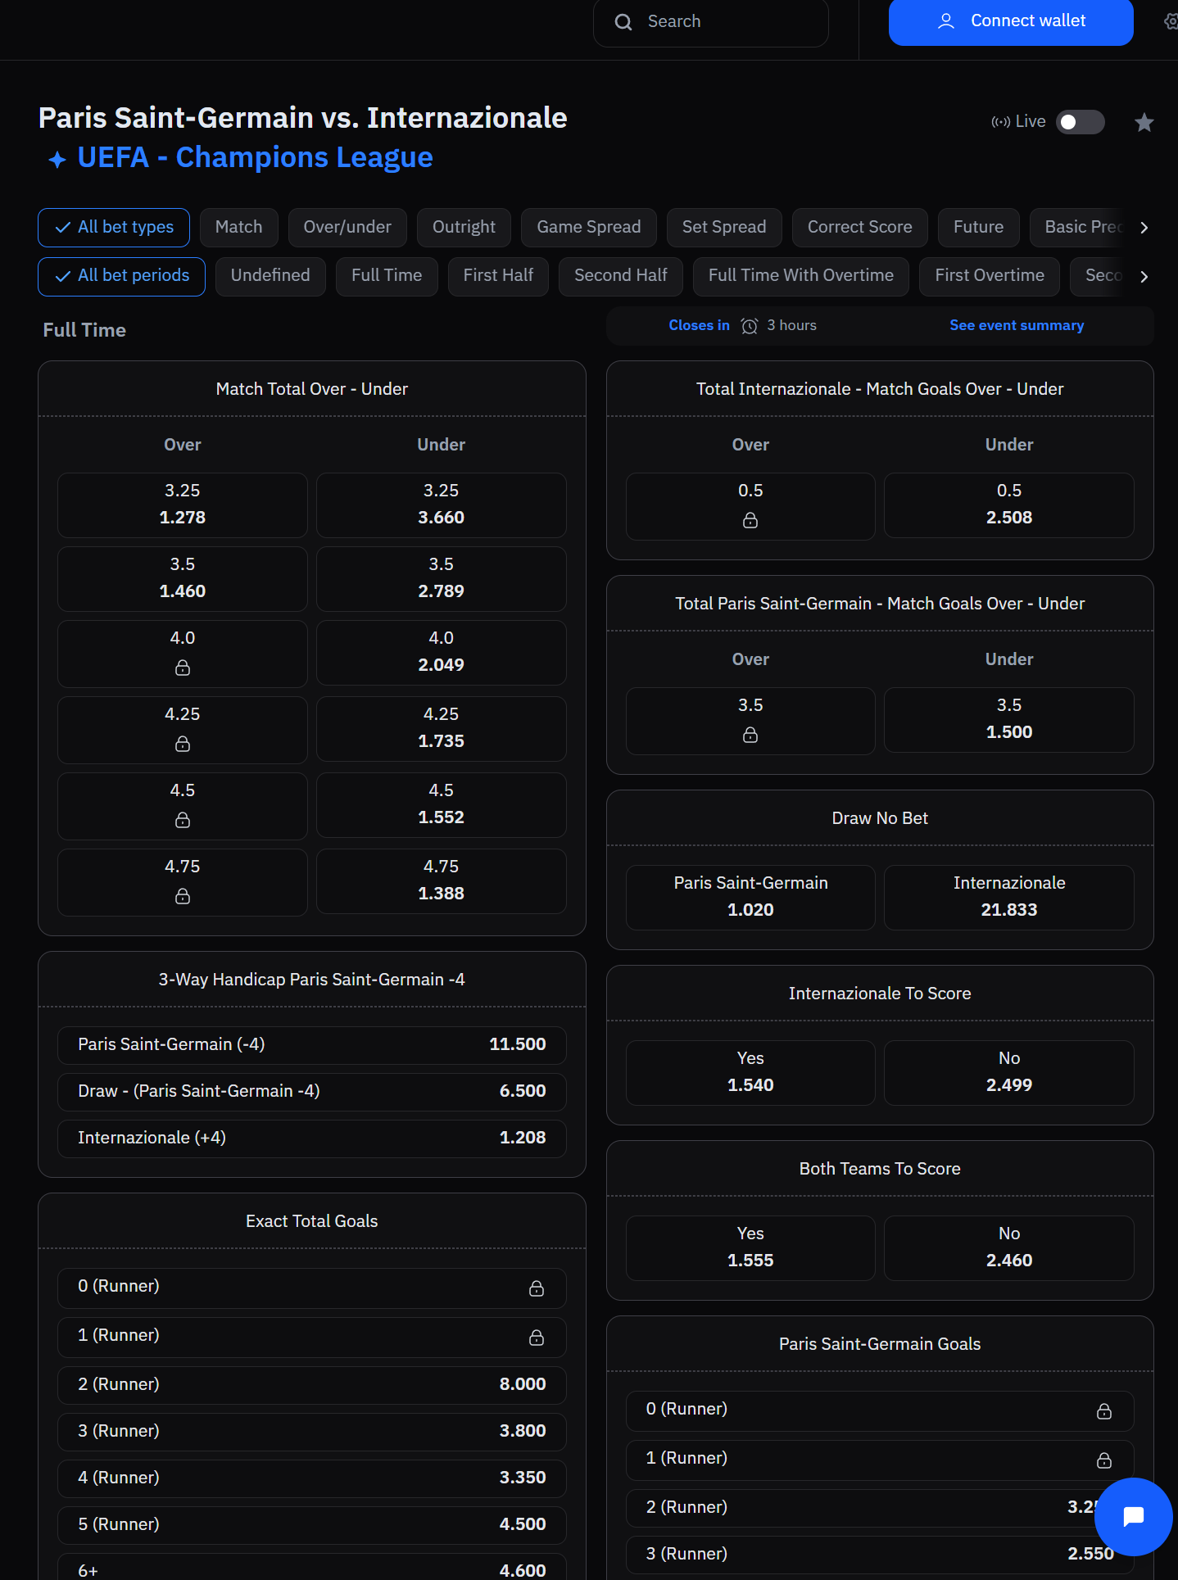Select 4 (Runner) Exact Total Goals 3.350
Viewport: 1178px width, 1580px height.
312,1478
